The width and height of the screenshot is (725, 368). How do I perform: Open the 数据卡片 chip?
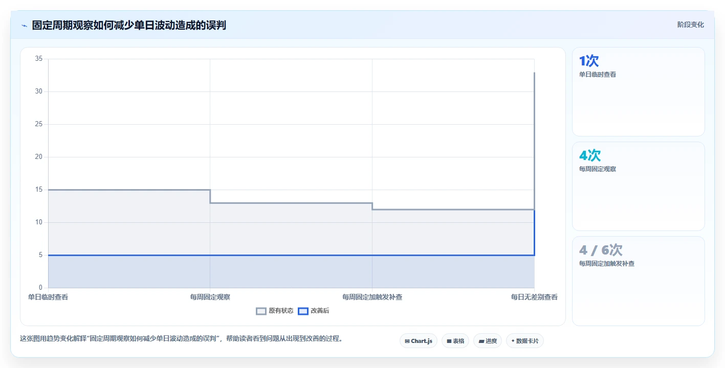[x=525, y=341]
